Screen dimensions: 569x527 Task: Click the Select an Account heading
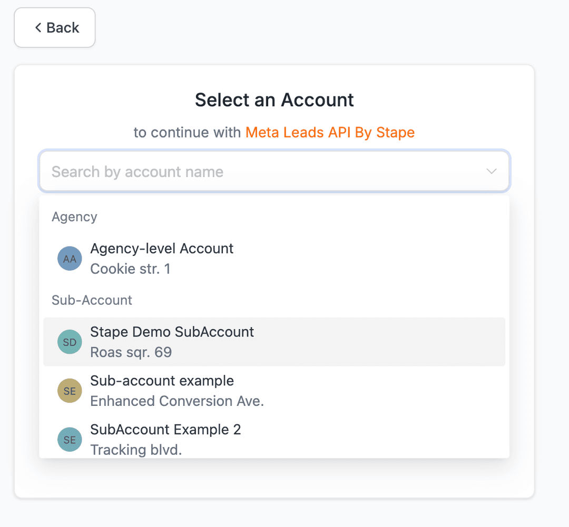tap(274, 100)
